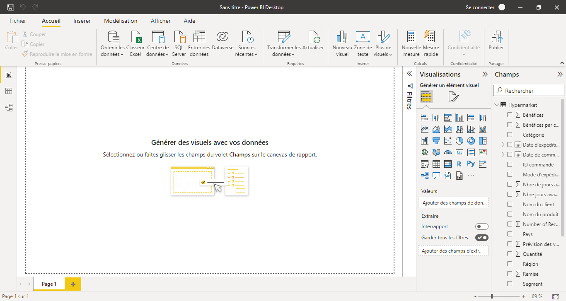Collapse the Champs pane

560,75
